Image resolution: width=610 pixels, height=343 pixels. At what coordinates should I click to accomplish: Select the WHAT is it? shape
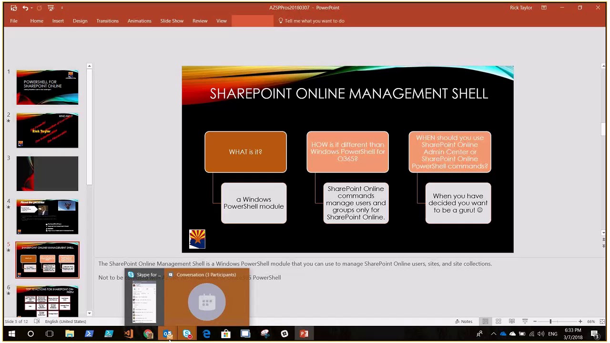(245, 152)
